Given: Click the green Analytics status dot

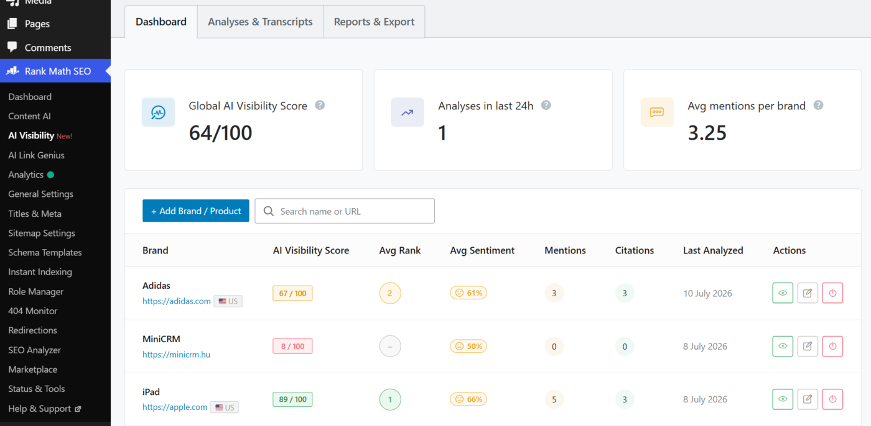Looking at the screenshot, I should (50, 174).
